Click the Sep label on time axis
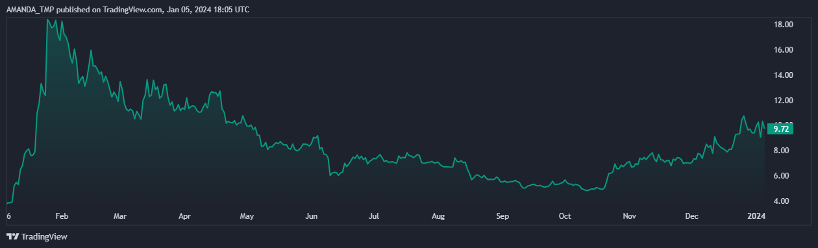818x248 pixels. [502, 216]
